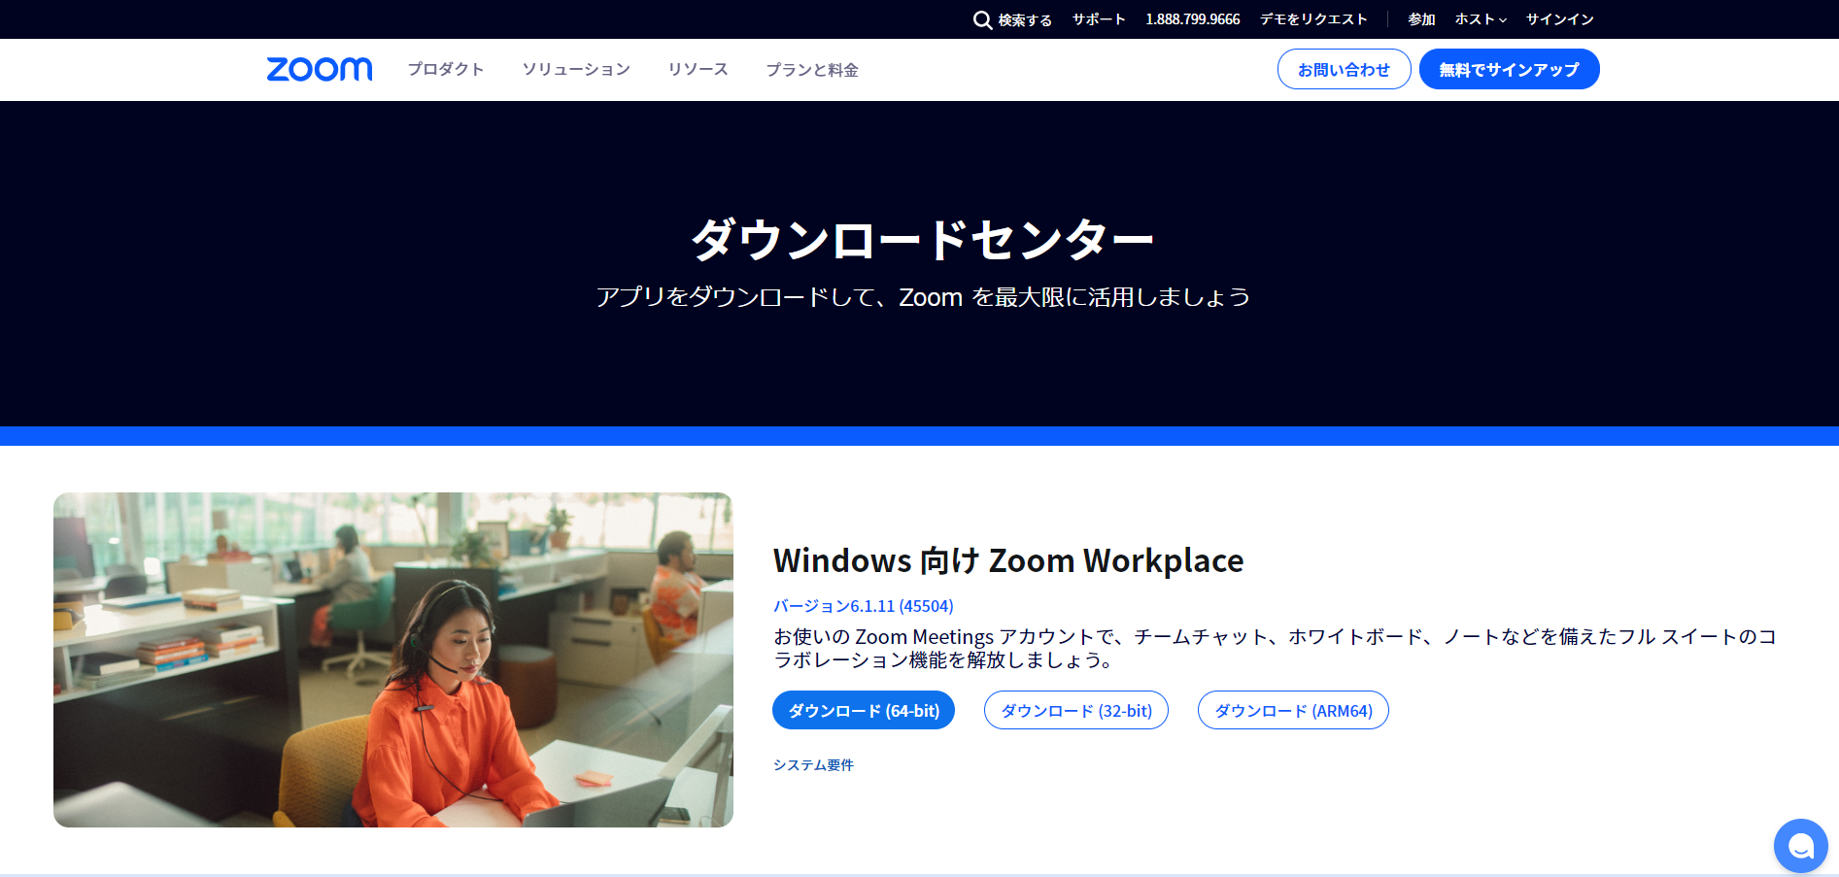Click the 検索する search label

pyautogui.click(x=1025, y=19)
